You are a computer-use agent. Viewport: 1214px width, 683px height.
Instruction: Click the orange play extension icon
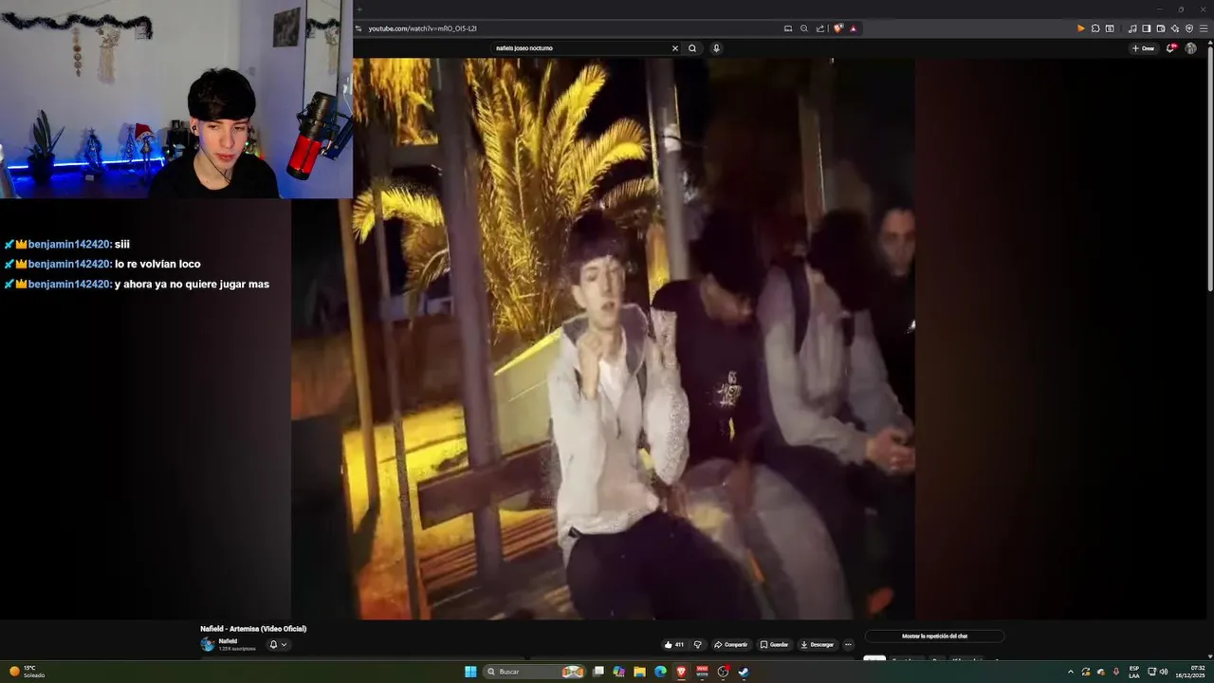1080,28
